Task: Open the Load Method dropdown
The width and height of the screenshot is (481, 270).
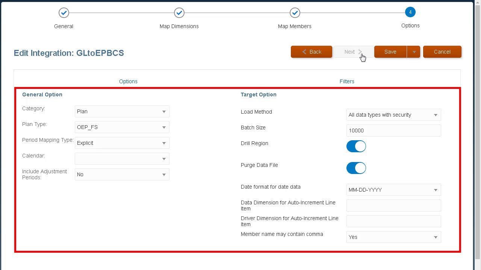Action: pos(394,115)
